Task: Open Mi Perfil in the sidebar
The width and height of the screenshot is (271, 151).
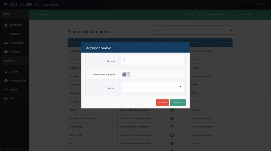Action: pyautogui.click(x=13, y=72)
